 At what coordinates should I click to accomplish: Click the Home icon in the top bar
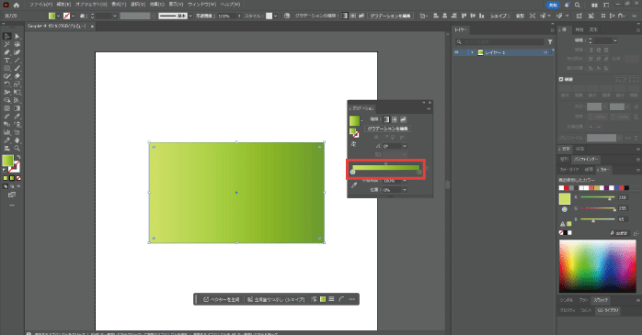pos(17,5)
